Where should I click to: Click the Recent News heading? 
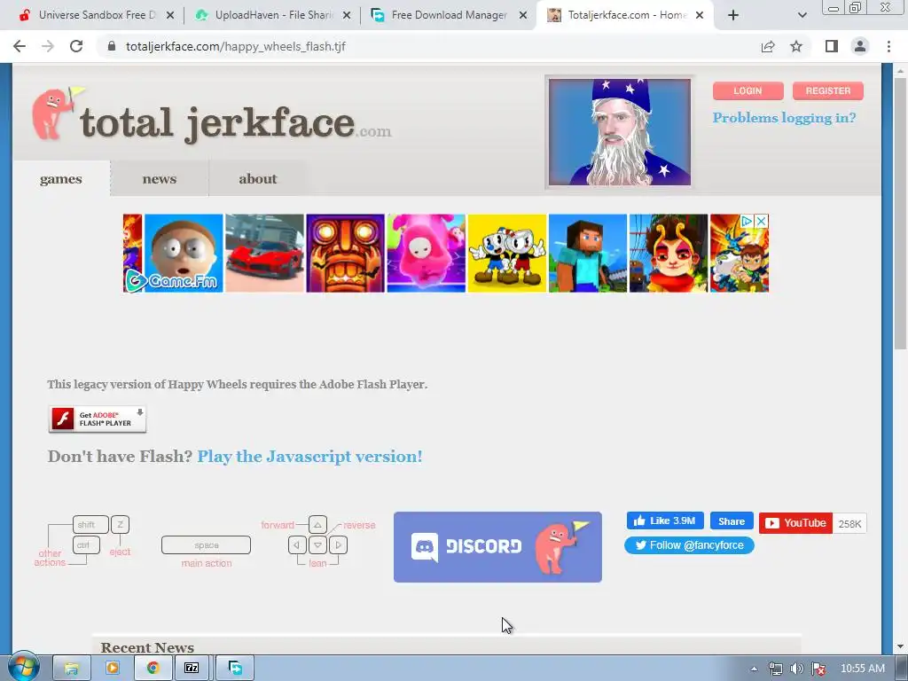[x=147, y=647]
